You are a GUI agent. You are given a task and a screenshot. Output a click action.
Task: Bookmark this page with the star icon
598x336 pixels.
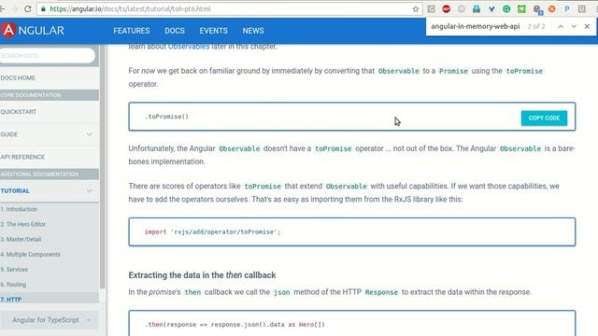point(415,8)
